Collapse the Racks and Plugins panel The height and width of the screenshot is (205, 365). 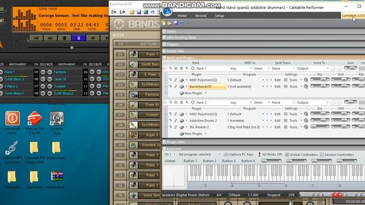164,58
